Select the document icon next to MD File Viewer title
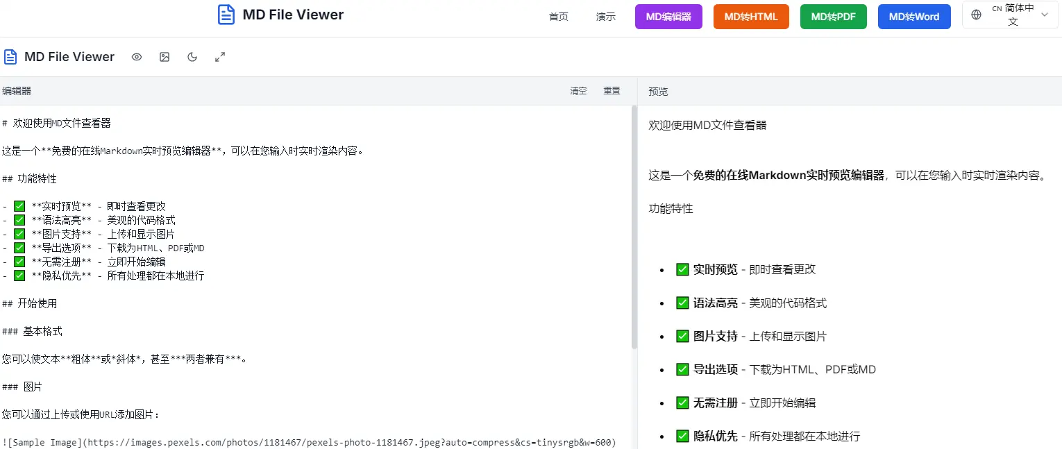This screenshot has height=449, width=1062. [x=10, y=56]
